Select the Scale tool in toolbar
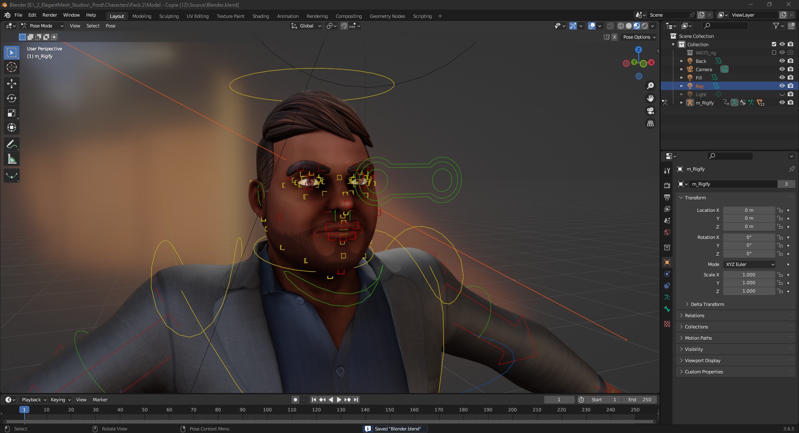This screenshot has width=799, height=433. (x=12, y=113)
